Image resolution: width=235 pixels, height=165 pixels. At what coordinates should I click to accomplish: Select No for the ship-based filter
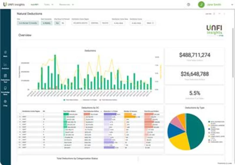pyautogui.click(x=62, y=23)
